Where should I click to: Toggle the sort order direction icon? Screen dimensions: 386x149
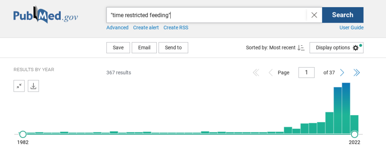[301, 48]
